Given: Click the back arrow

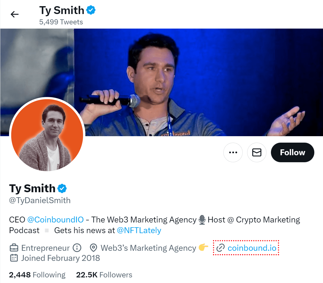Looking at the screenshot, I should [14, 14].
